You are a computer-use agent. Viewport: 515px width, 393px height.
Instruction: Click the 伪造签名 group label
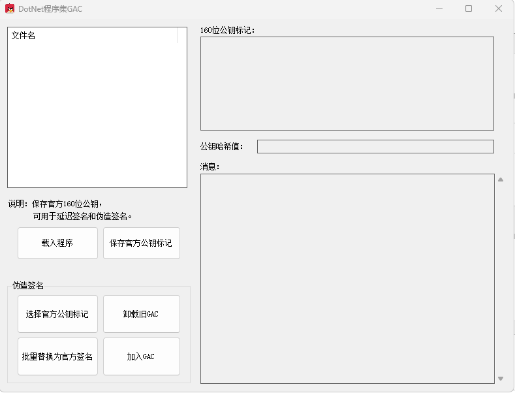click(28, 285)
